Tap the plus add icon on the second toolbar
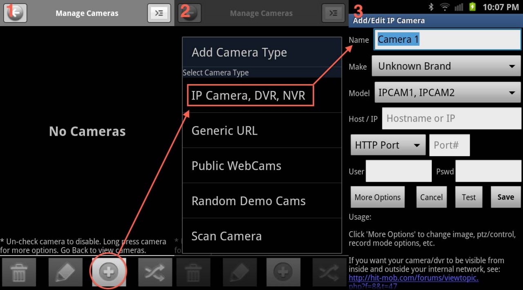The height and width of the screenshot is (290, 523). [x=283, y=272]
